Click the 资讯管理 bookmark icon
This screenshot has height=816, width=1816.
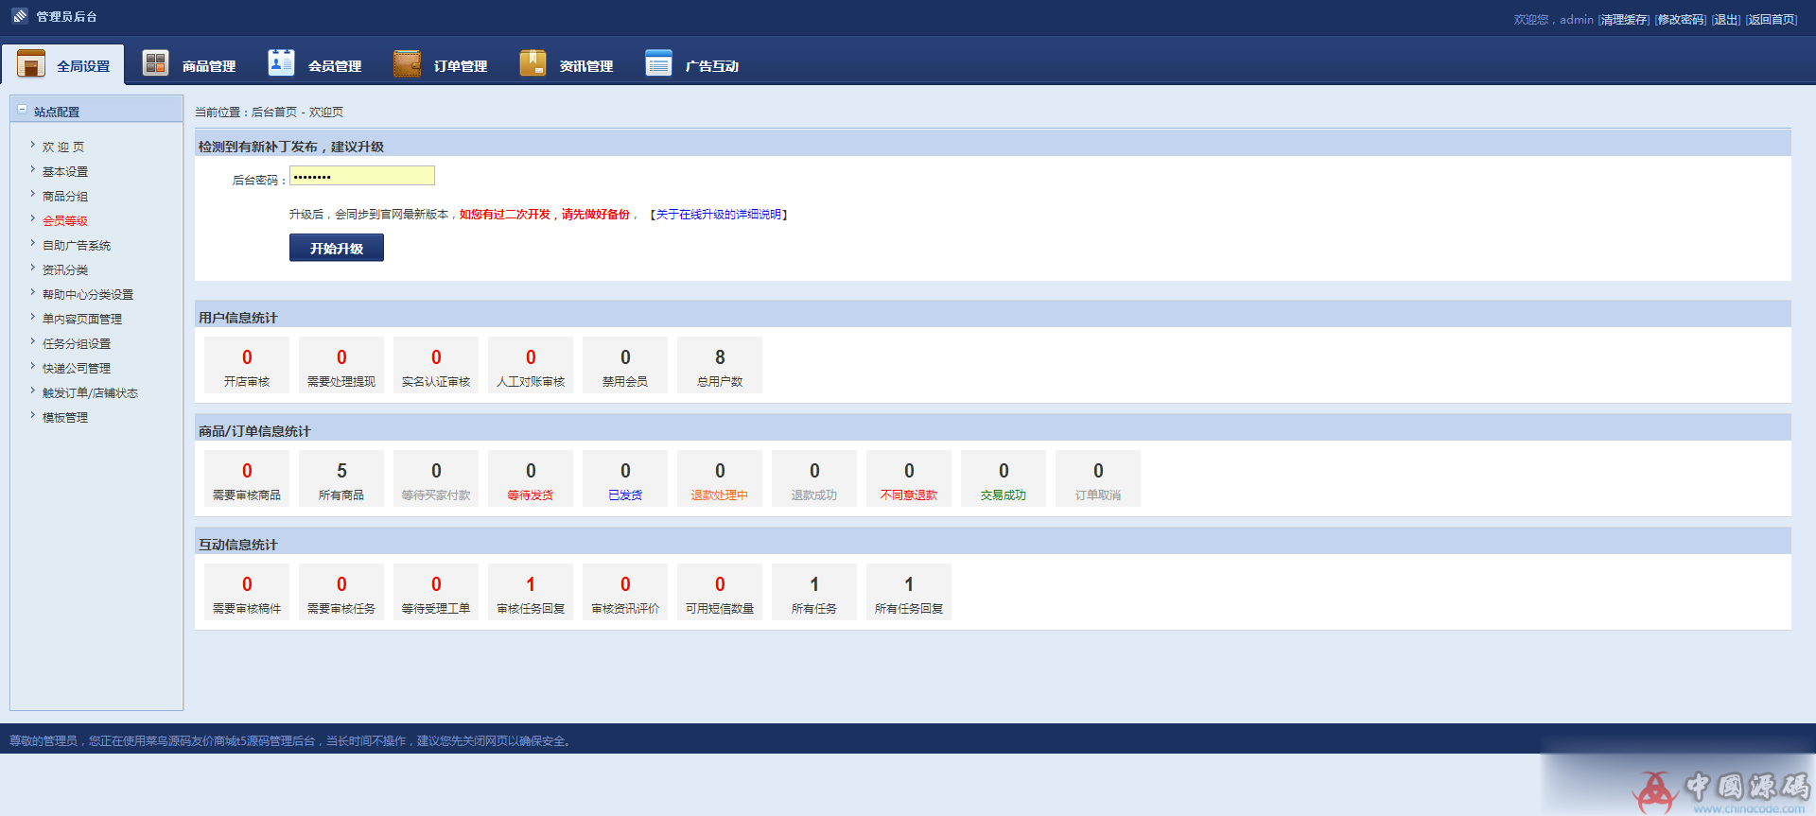533,63
